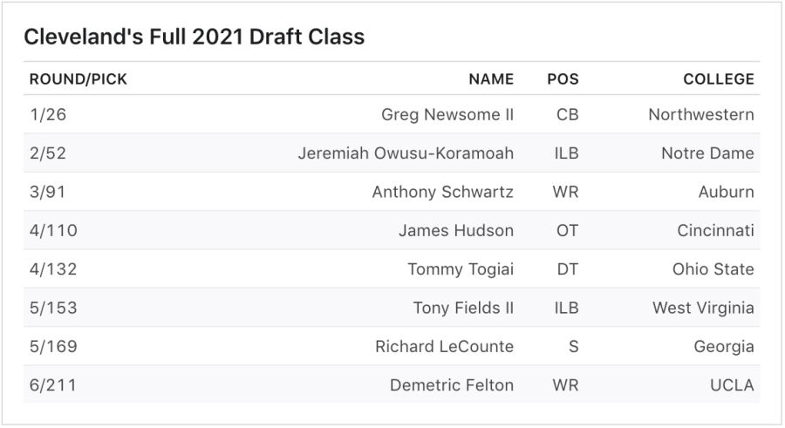Select the Notre Dame college cell
The height and width of the screenshot is (428, 785).
coord(707,153)
